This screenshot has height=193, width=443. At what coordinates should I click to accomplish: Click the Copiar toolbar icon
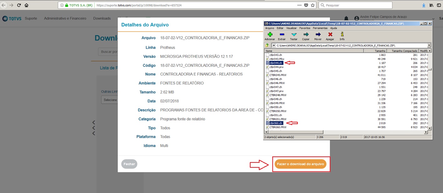coord(306,34)
